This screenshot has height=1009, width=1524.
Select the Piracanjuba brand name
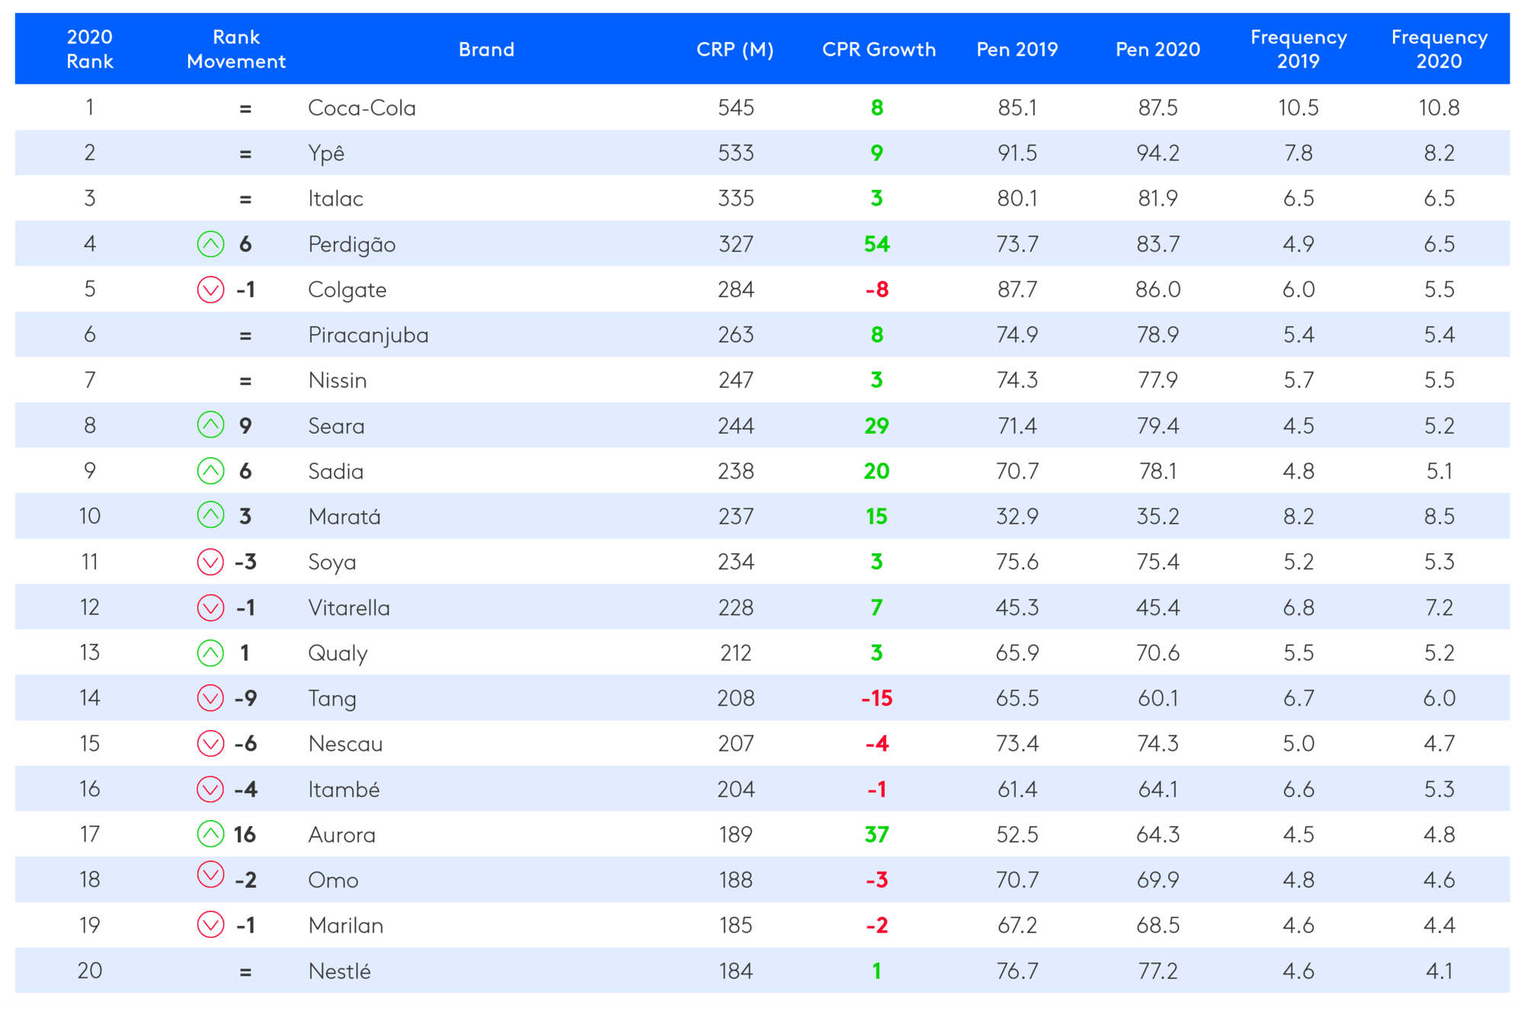coord(368,335)
